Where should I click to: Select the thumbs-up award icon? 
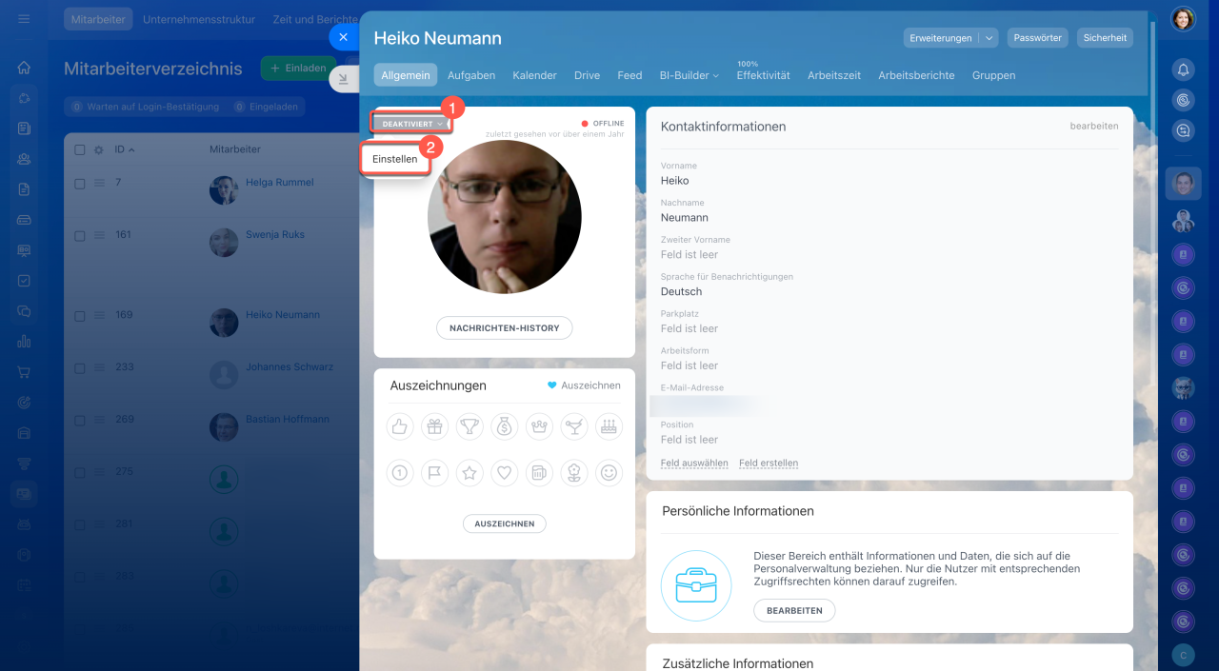[400, 427]
